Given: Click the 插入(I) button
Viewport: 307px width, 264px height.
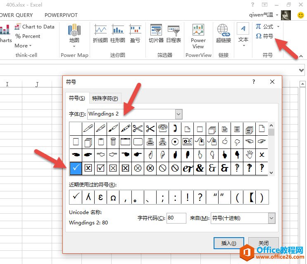Looking at the screenshot, I should 228,243.
